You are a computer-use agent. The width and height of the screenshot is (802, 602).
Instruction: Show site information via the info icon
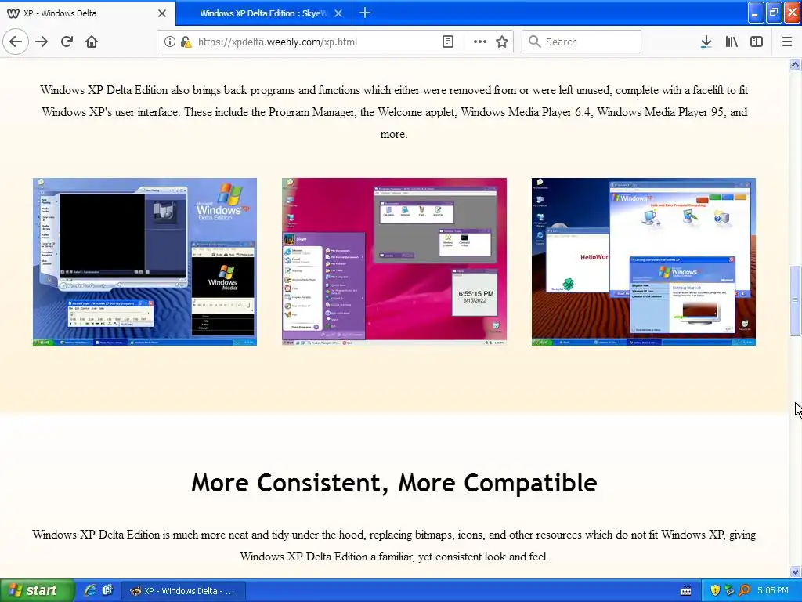(169, 42)
